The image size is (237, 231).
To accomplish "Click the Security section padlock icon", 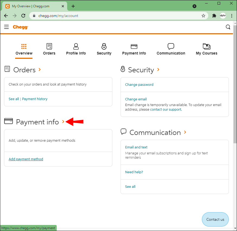I will [123, 69].
